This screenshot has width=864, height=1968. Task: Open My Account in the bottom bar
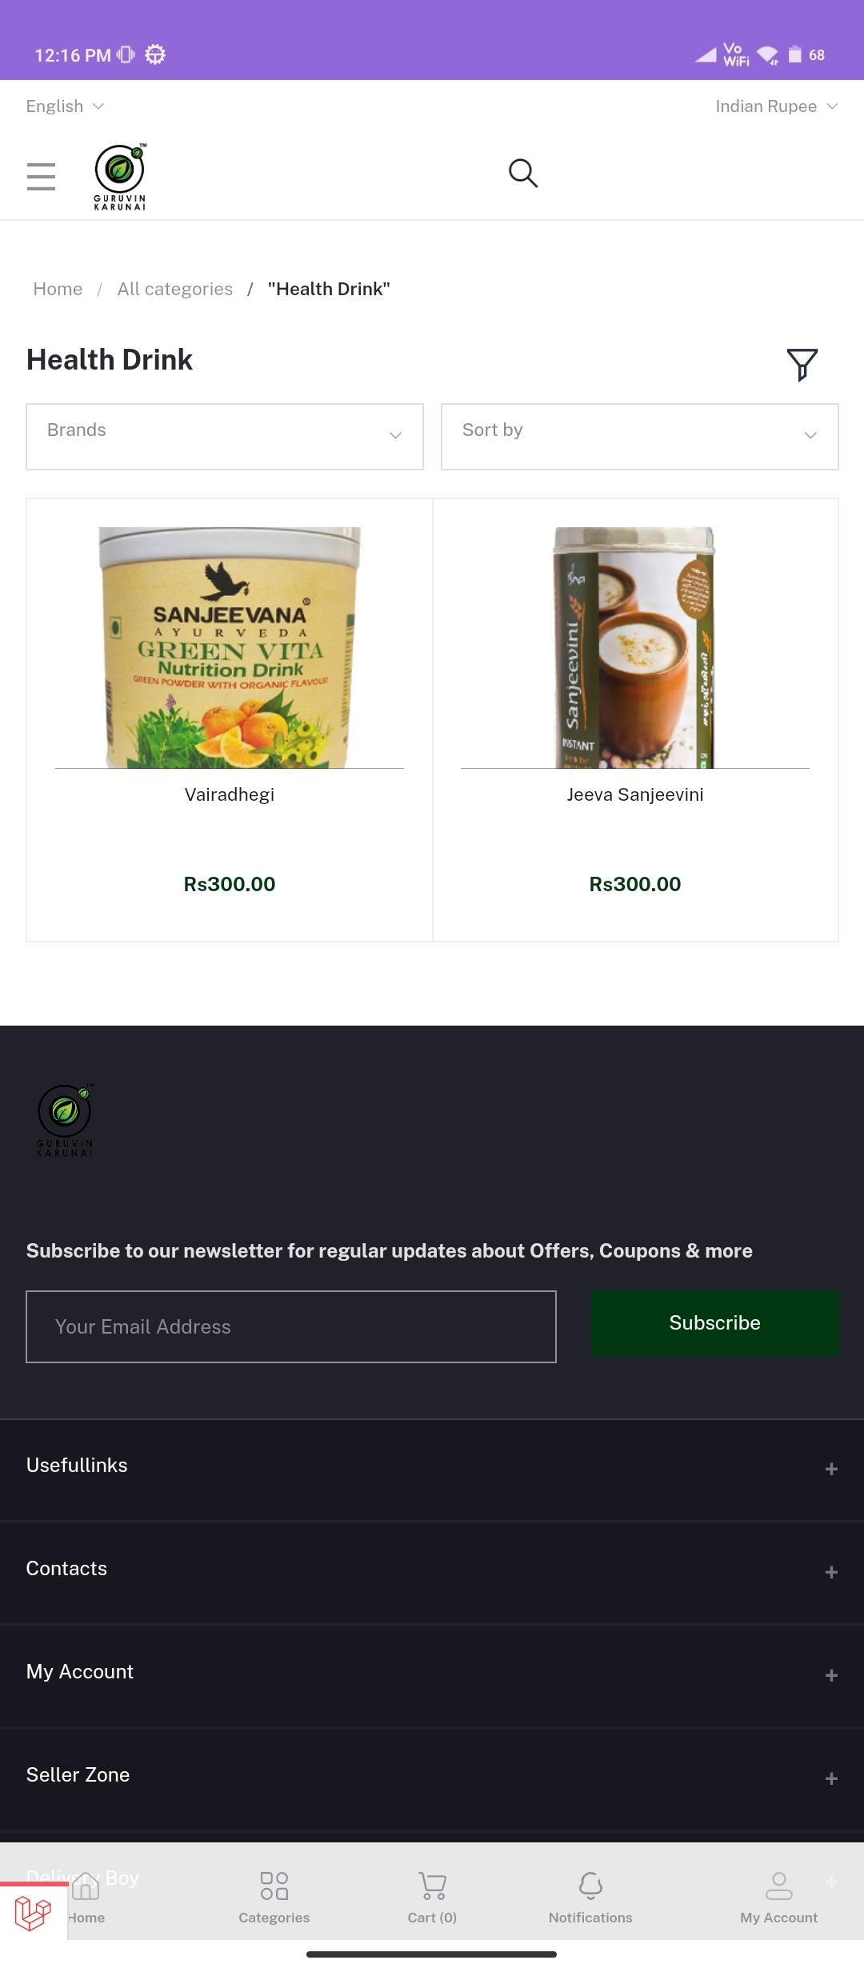tap(778, 1898)
